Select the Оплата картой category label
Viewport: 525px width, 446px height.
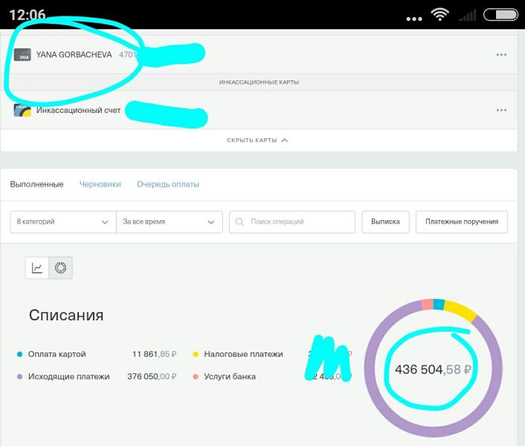coord(57,354)
